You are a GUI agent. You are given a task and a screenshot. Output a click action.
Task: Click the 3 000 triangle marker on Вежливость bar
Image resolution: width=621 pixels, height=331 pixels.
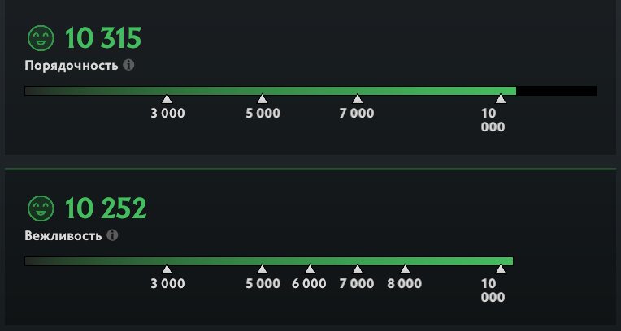(167, 269)
